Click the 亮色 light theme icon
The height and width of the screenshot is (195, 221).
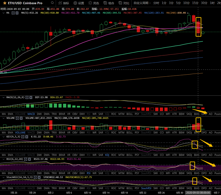(x=93, y=3)
